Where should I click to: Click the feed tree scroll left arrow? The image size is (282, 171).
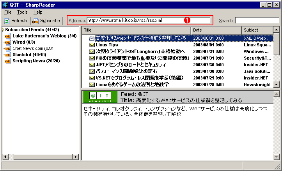[x=5, y=157]
